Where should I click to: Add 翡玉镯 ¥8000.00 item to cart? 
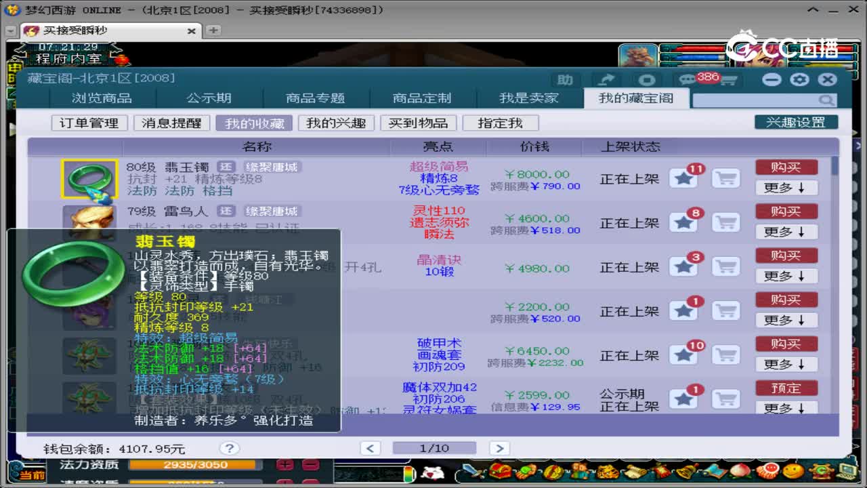pyautogui.click(x=725, y=179)
